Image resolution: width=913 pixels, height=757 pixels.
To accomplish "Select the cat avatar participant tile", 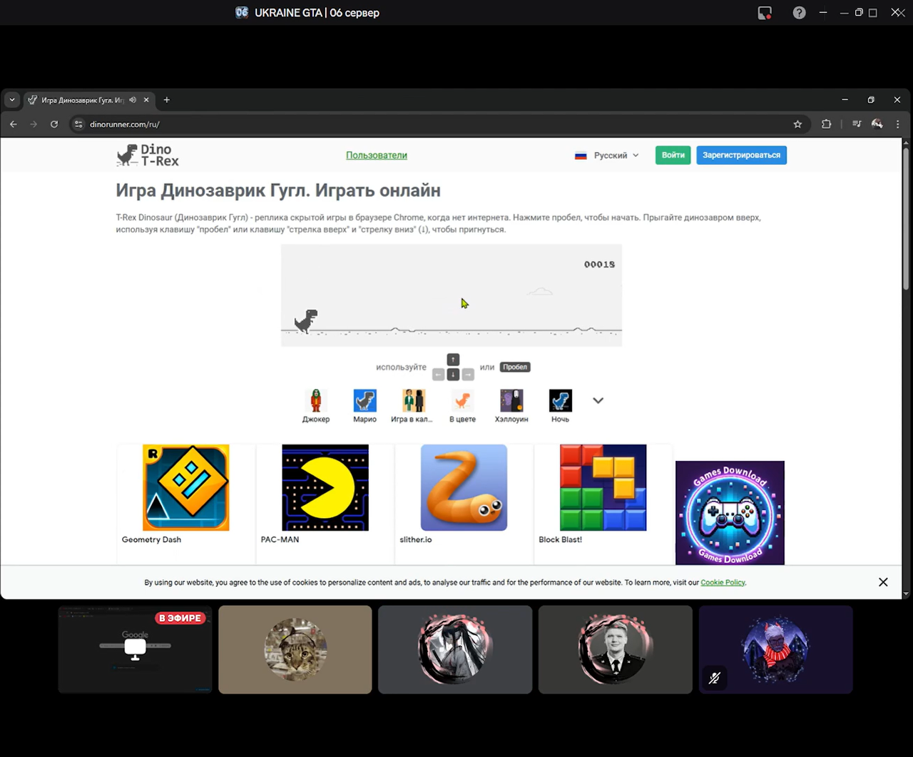I will (x=295, y=649).
